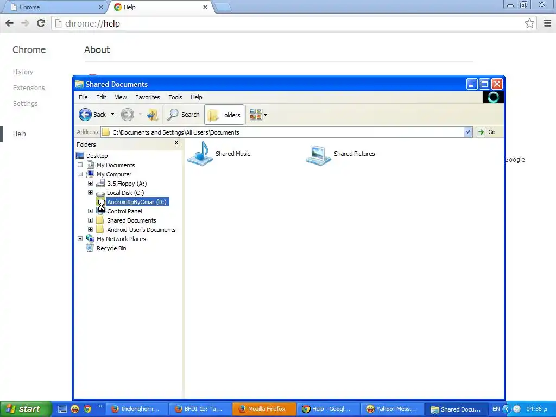Viewport: 556px width, 417px height.
Task: Click the Chrome back navigation arrow
Action: point(10,23)
